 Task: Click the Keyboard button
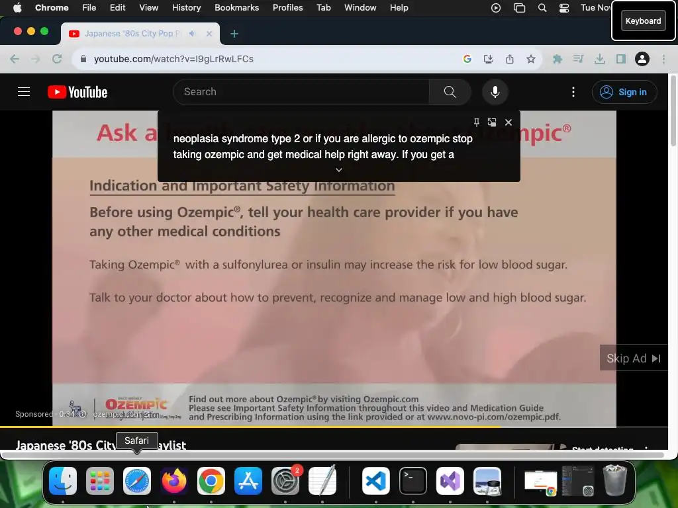pyautogui.click(x=643, y=21)
